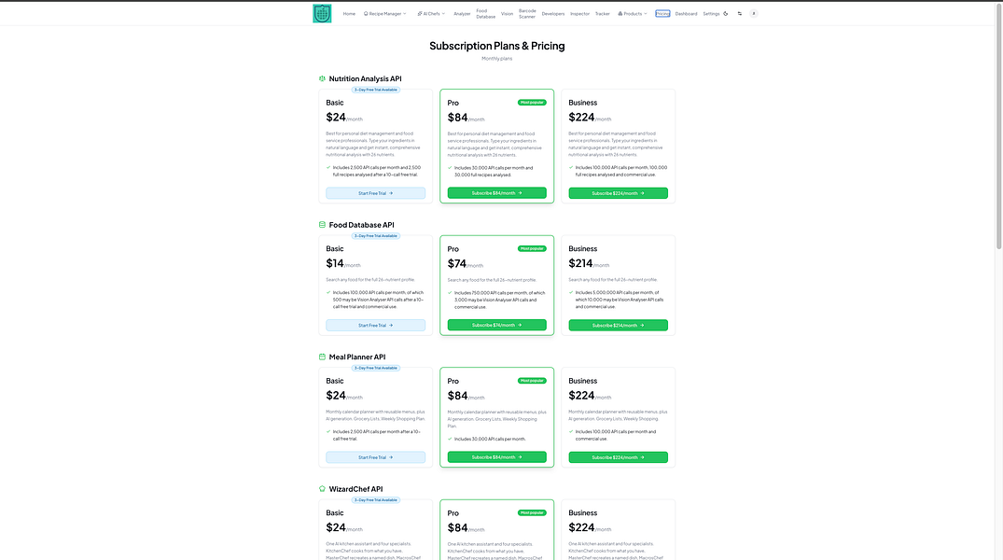Open the user avatar icon in header
Image resolution: width=1003 pixels, height=560 pixels.
(x=754, y=13)
